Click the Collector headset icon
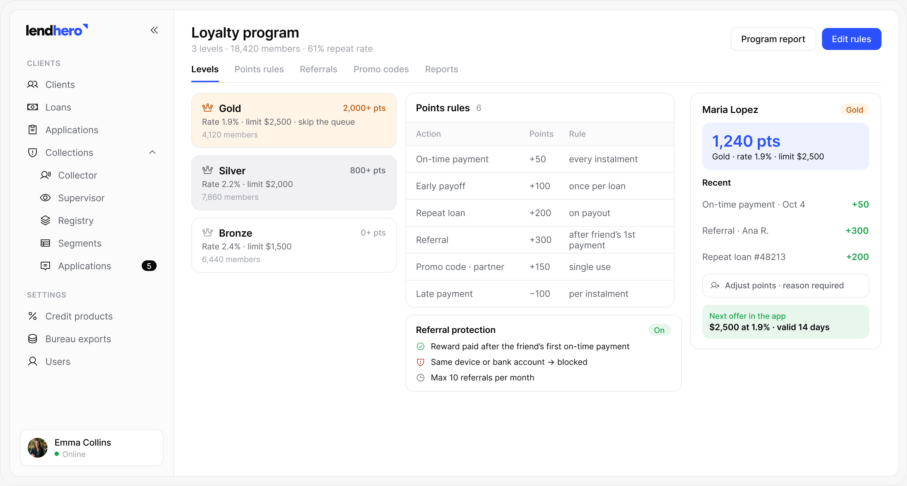Viewport: 907px width, 486px height. point(45,175)
